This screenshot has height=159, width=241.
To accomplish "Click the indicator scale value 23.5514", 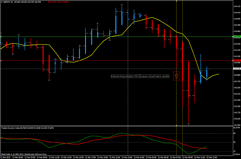I will pos(237,154).
